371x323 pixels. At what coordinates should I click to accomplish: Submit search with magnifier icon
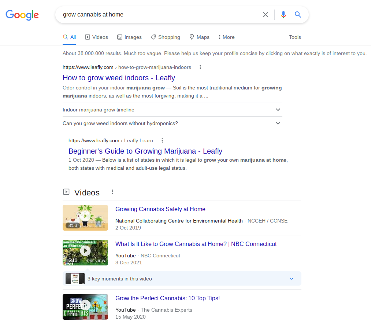(x=298, y=15)
